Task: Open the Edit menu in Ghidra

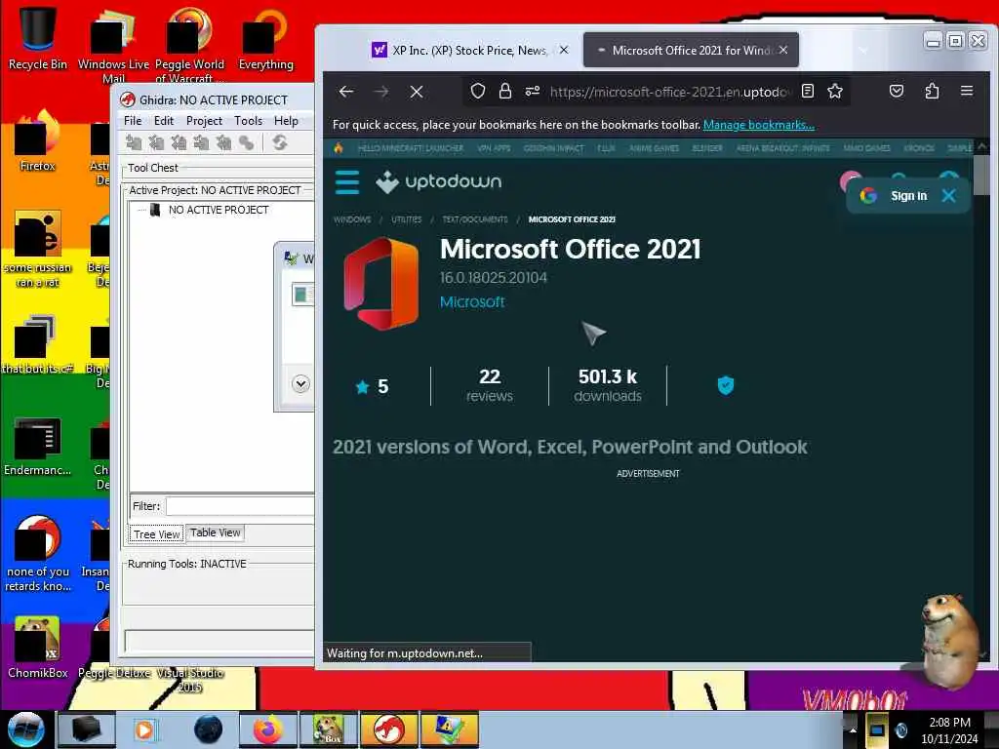Action: (x=164, y=120)
